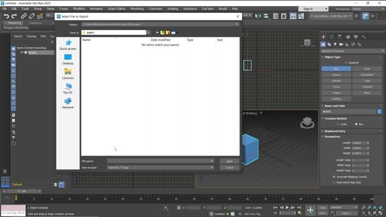Select the Cameras category icon

coord(341,44)
